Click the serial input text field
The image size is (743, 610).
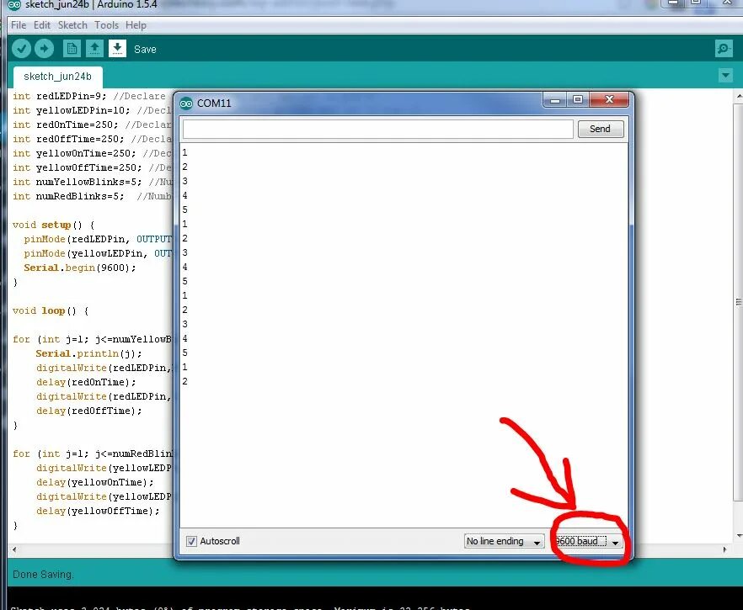377,129
